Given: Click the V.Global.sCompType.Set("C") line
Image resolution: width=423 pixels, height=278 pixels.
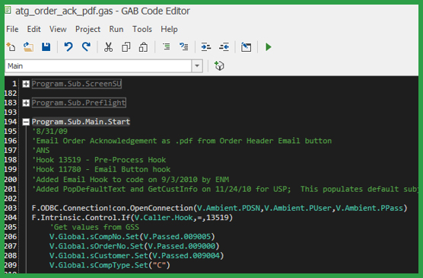Looking at the screenshot, I should 110,265.
